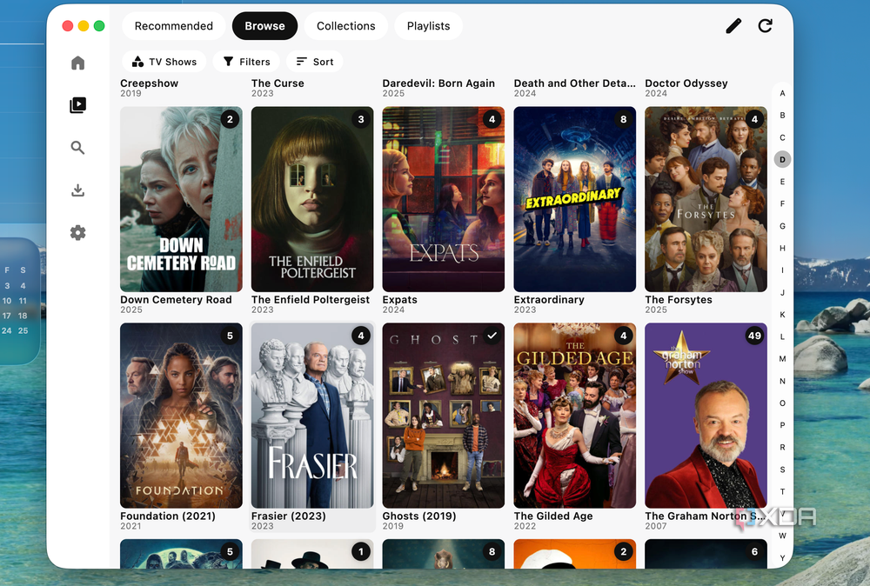Jump to letter G in index

coord(782,226)
